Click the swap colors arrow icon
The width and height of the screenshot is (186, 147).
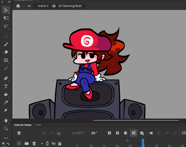pos(8,144)
